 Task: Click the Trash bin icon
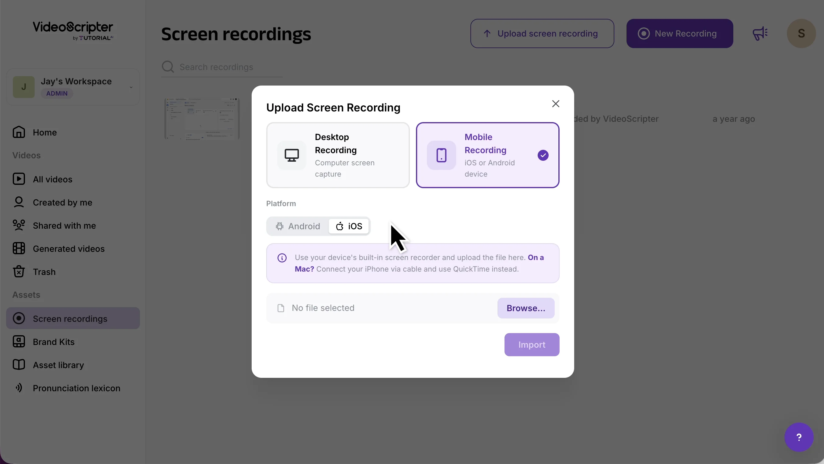coord(19,271)
